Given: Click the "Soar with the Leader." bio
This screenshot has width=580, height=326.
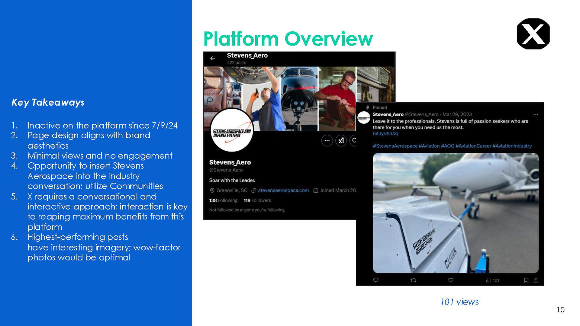Looking at the screenshot, I should click(x=232, y=181).
